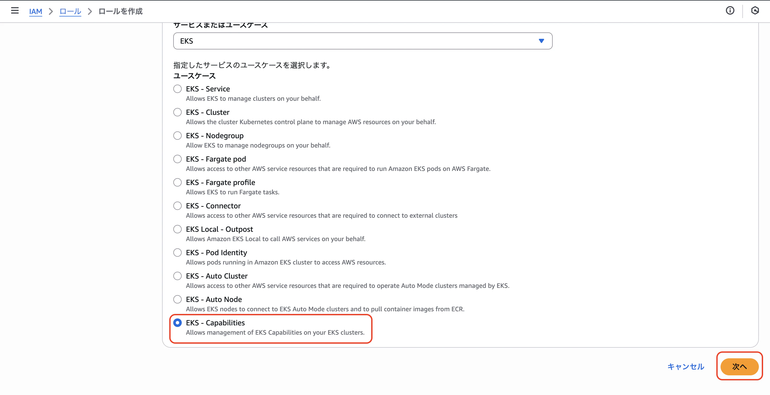Select EKS - Pod Identity use case
The width and height of the screenshot is (770, 395).
tap(177, 252)
